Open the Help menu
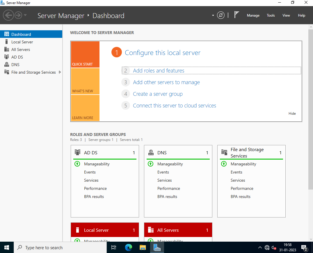 [301, 15]
